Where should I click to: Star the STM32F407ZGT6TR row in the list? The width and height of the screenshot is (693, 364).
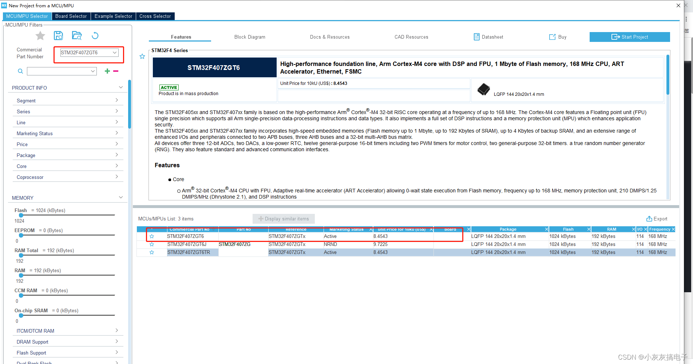[152, 253]
